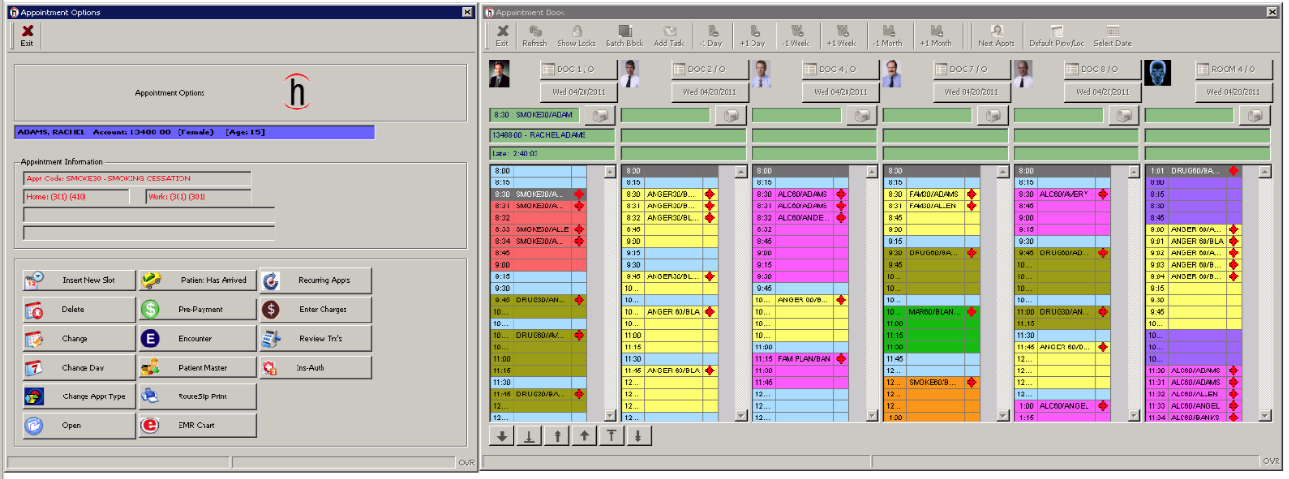Click the DOC 4 date button Wed 04/20/2011
The height and width of the screenshot is (479, 1289).
[x=842, y=91]
